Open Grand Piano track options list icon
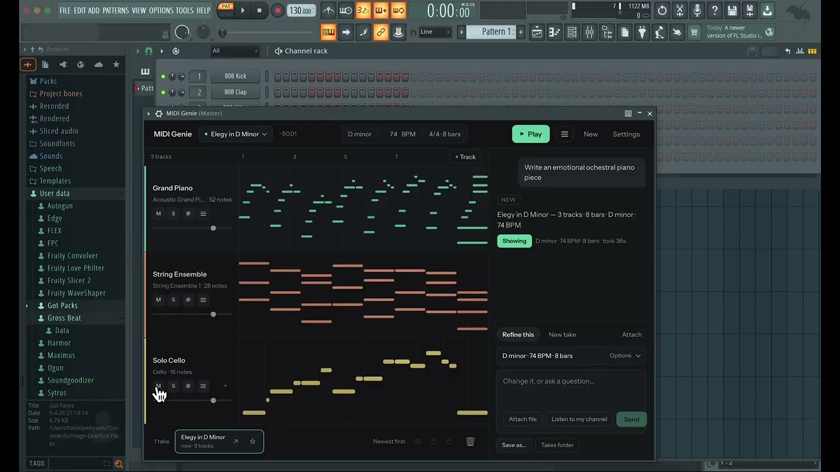This screenshot has height=472, width=840. pyautogui.click(x=203, y=214)
